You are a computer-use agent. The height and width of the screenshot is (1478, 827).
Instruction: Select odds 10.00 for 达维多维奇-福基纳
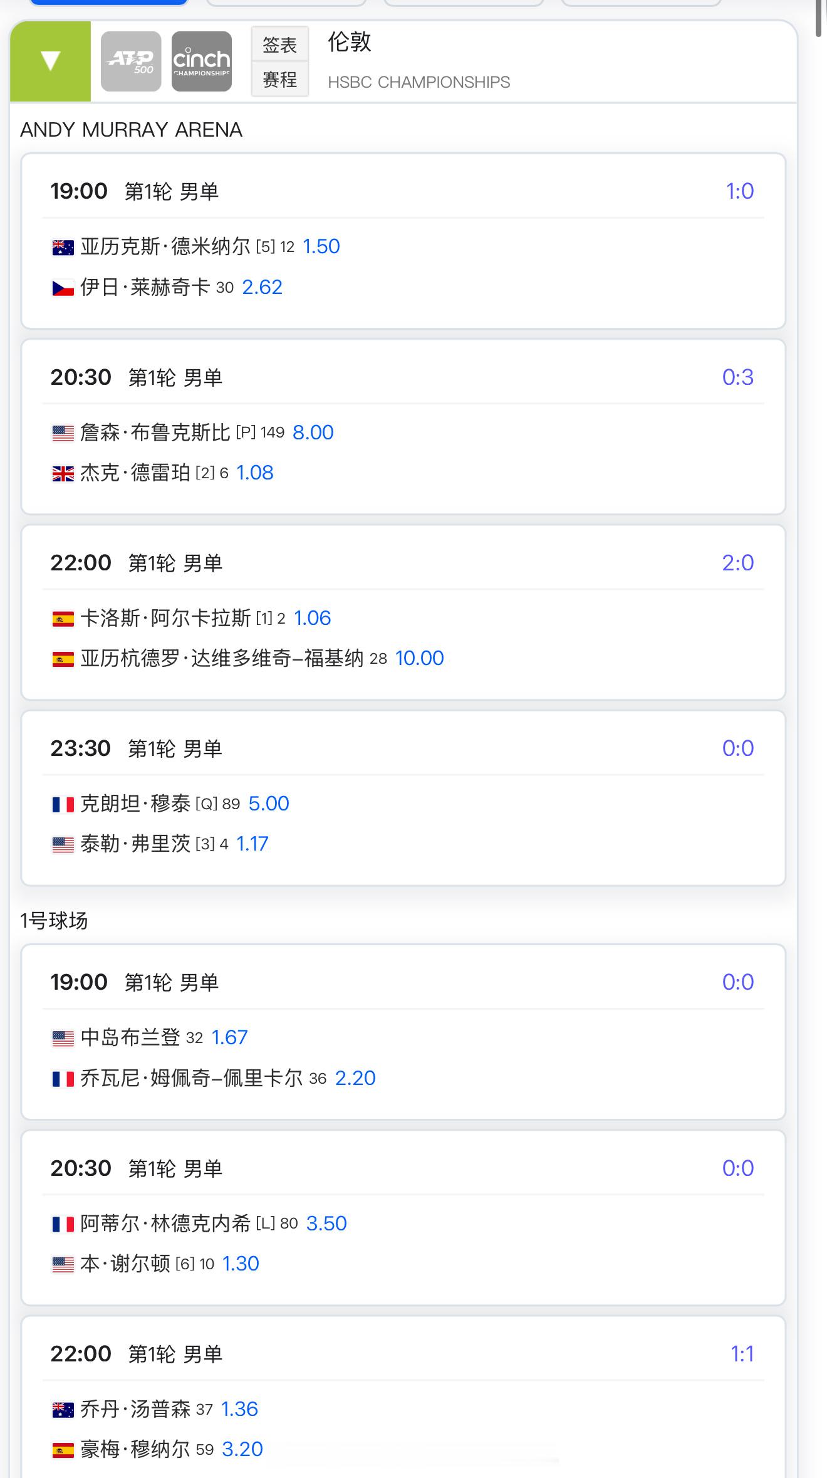click(x=419, y=658)
